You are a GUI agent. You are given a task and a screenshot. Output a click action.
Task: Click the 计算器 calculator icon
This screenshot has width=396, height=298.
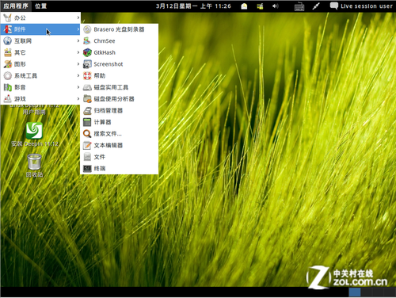[87, 122]
